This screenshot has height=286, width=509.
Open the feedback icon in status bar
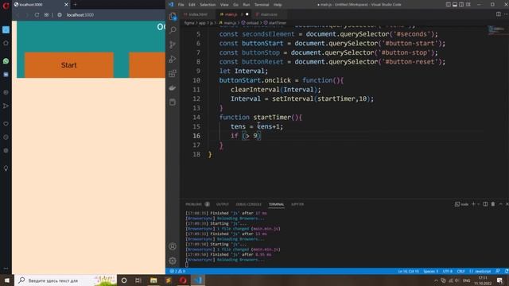(498, 271)
